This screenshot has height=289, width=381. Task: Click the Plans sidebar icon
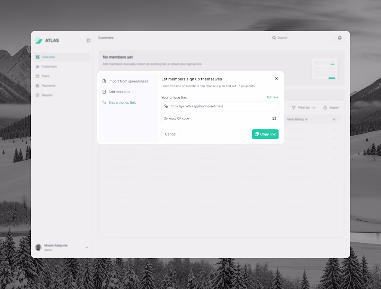point(37,76)
